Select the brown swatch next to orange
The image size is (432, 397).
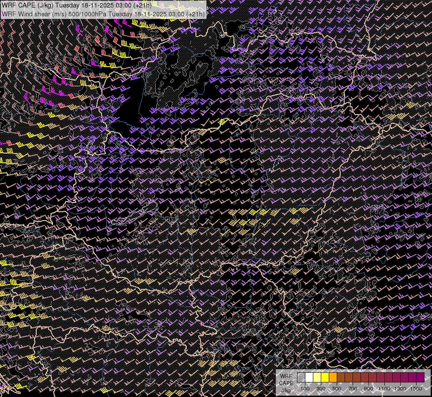341,378
